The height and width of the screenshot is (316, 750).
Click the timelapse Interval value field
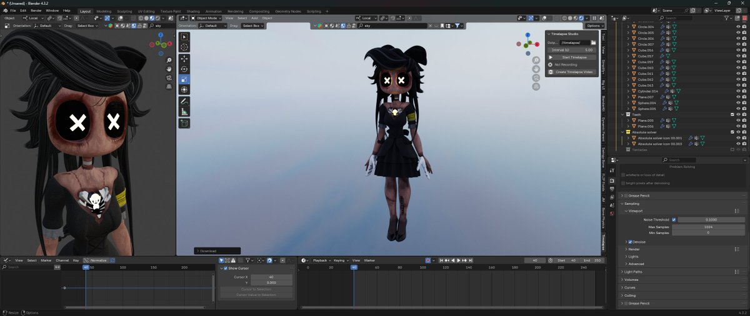[571, 49]
